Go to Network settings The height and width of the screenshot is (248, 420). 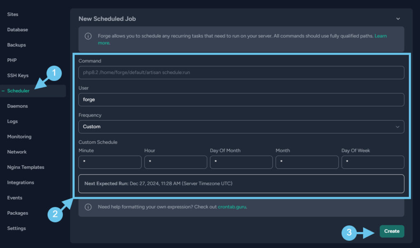tap(17, 152)
